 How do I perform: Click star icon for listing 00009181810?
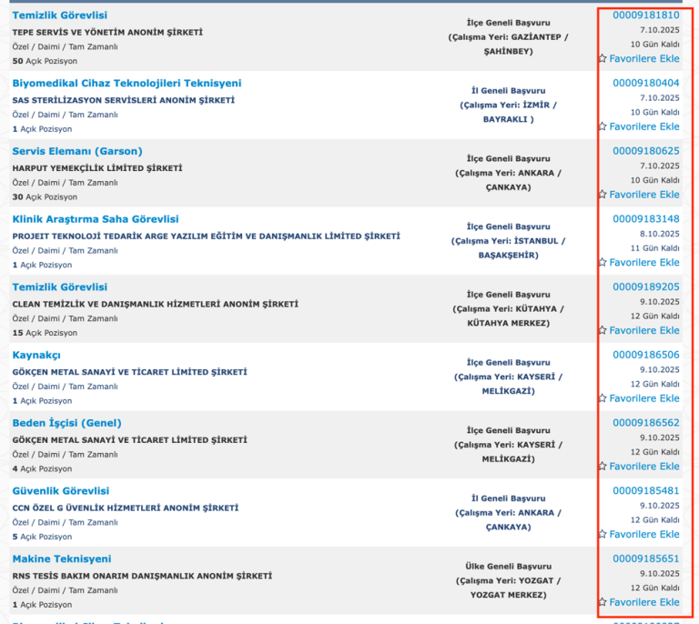tap(603, 58)
